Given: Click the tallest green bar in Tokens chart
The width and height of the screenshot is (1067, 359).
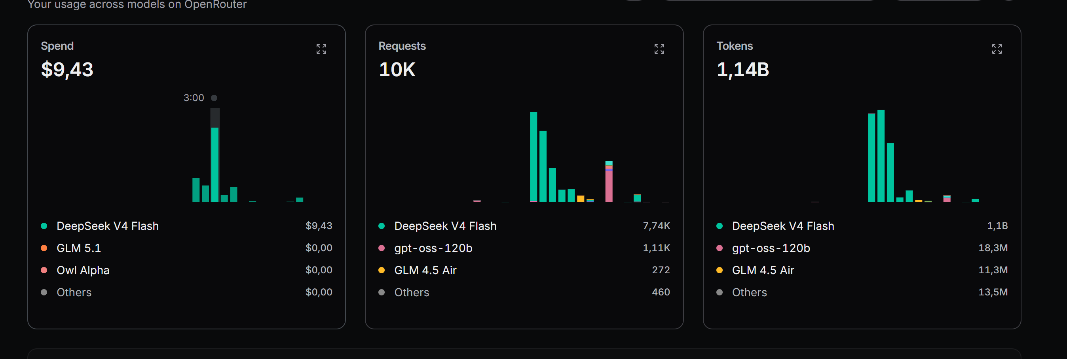Looking at the screenshot, I should pos(881,156).
